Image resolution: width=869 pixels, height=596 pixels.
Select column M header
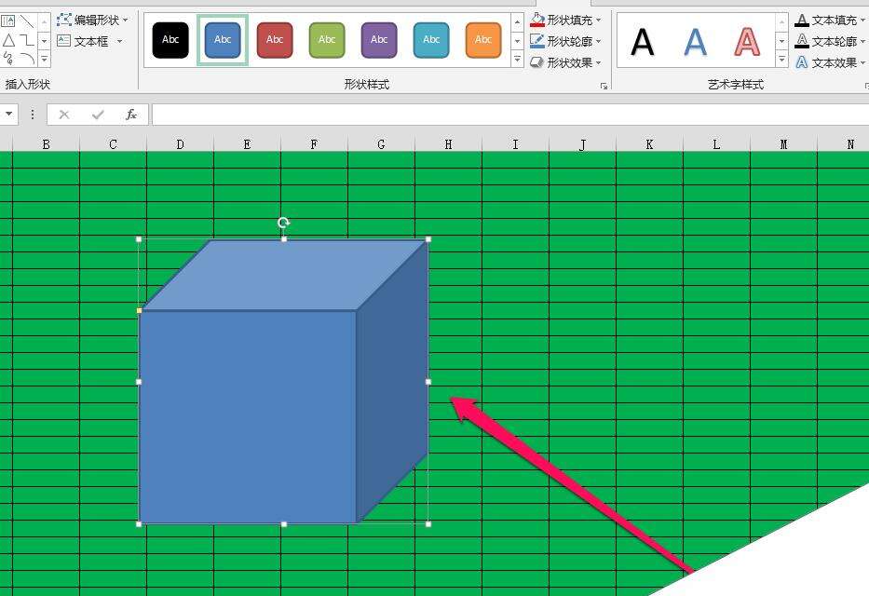pos(783,144)
